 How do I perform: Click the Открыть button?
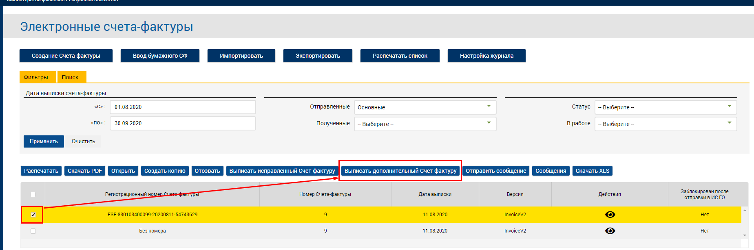(x=123, y=171)
